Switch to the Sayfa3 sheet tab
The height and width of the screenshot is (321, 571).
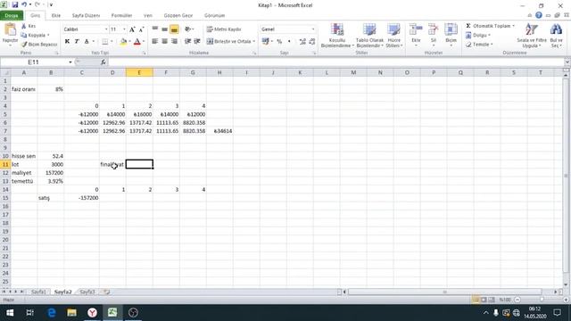(87, 292)
